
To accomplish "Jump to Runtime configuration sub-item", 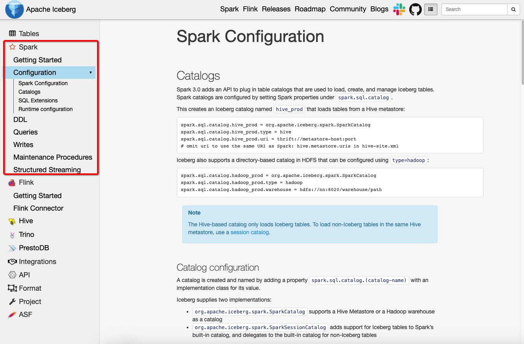I will pyautogui.click(x=46, y=109).
